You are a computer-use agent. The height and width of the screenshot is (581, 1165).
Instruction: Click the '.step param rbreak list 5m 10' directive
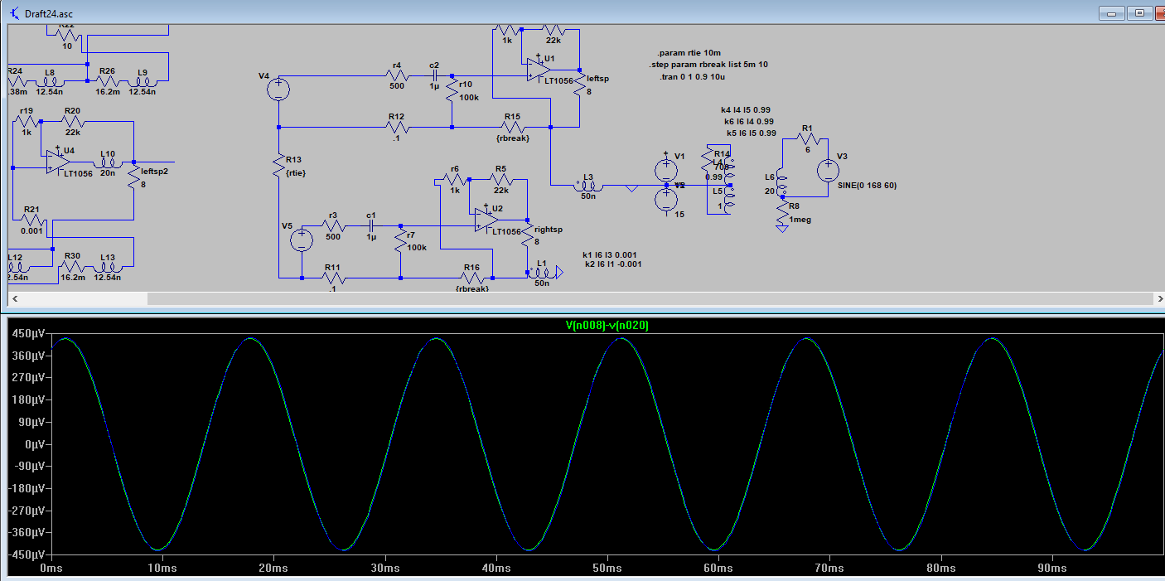pyautogui.click(x=708, y=65)
